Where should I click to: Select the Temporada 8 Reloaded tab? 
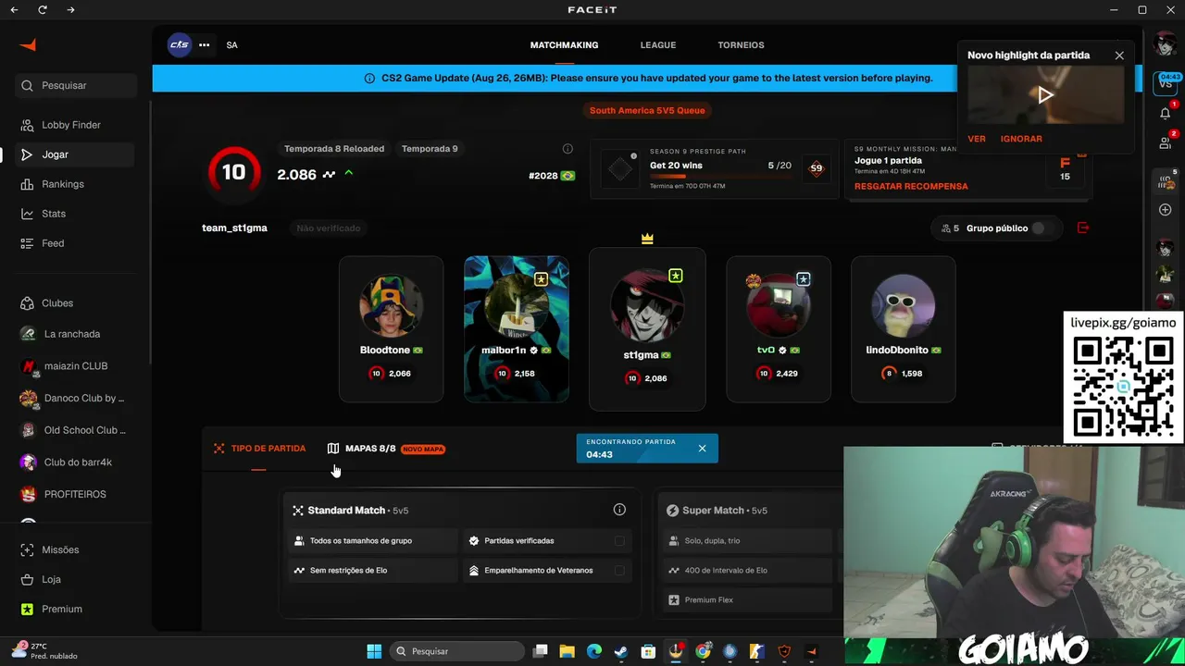tap(334, 149)
